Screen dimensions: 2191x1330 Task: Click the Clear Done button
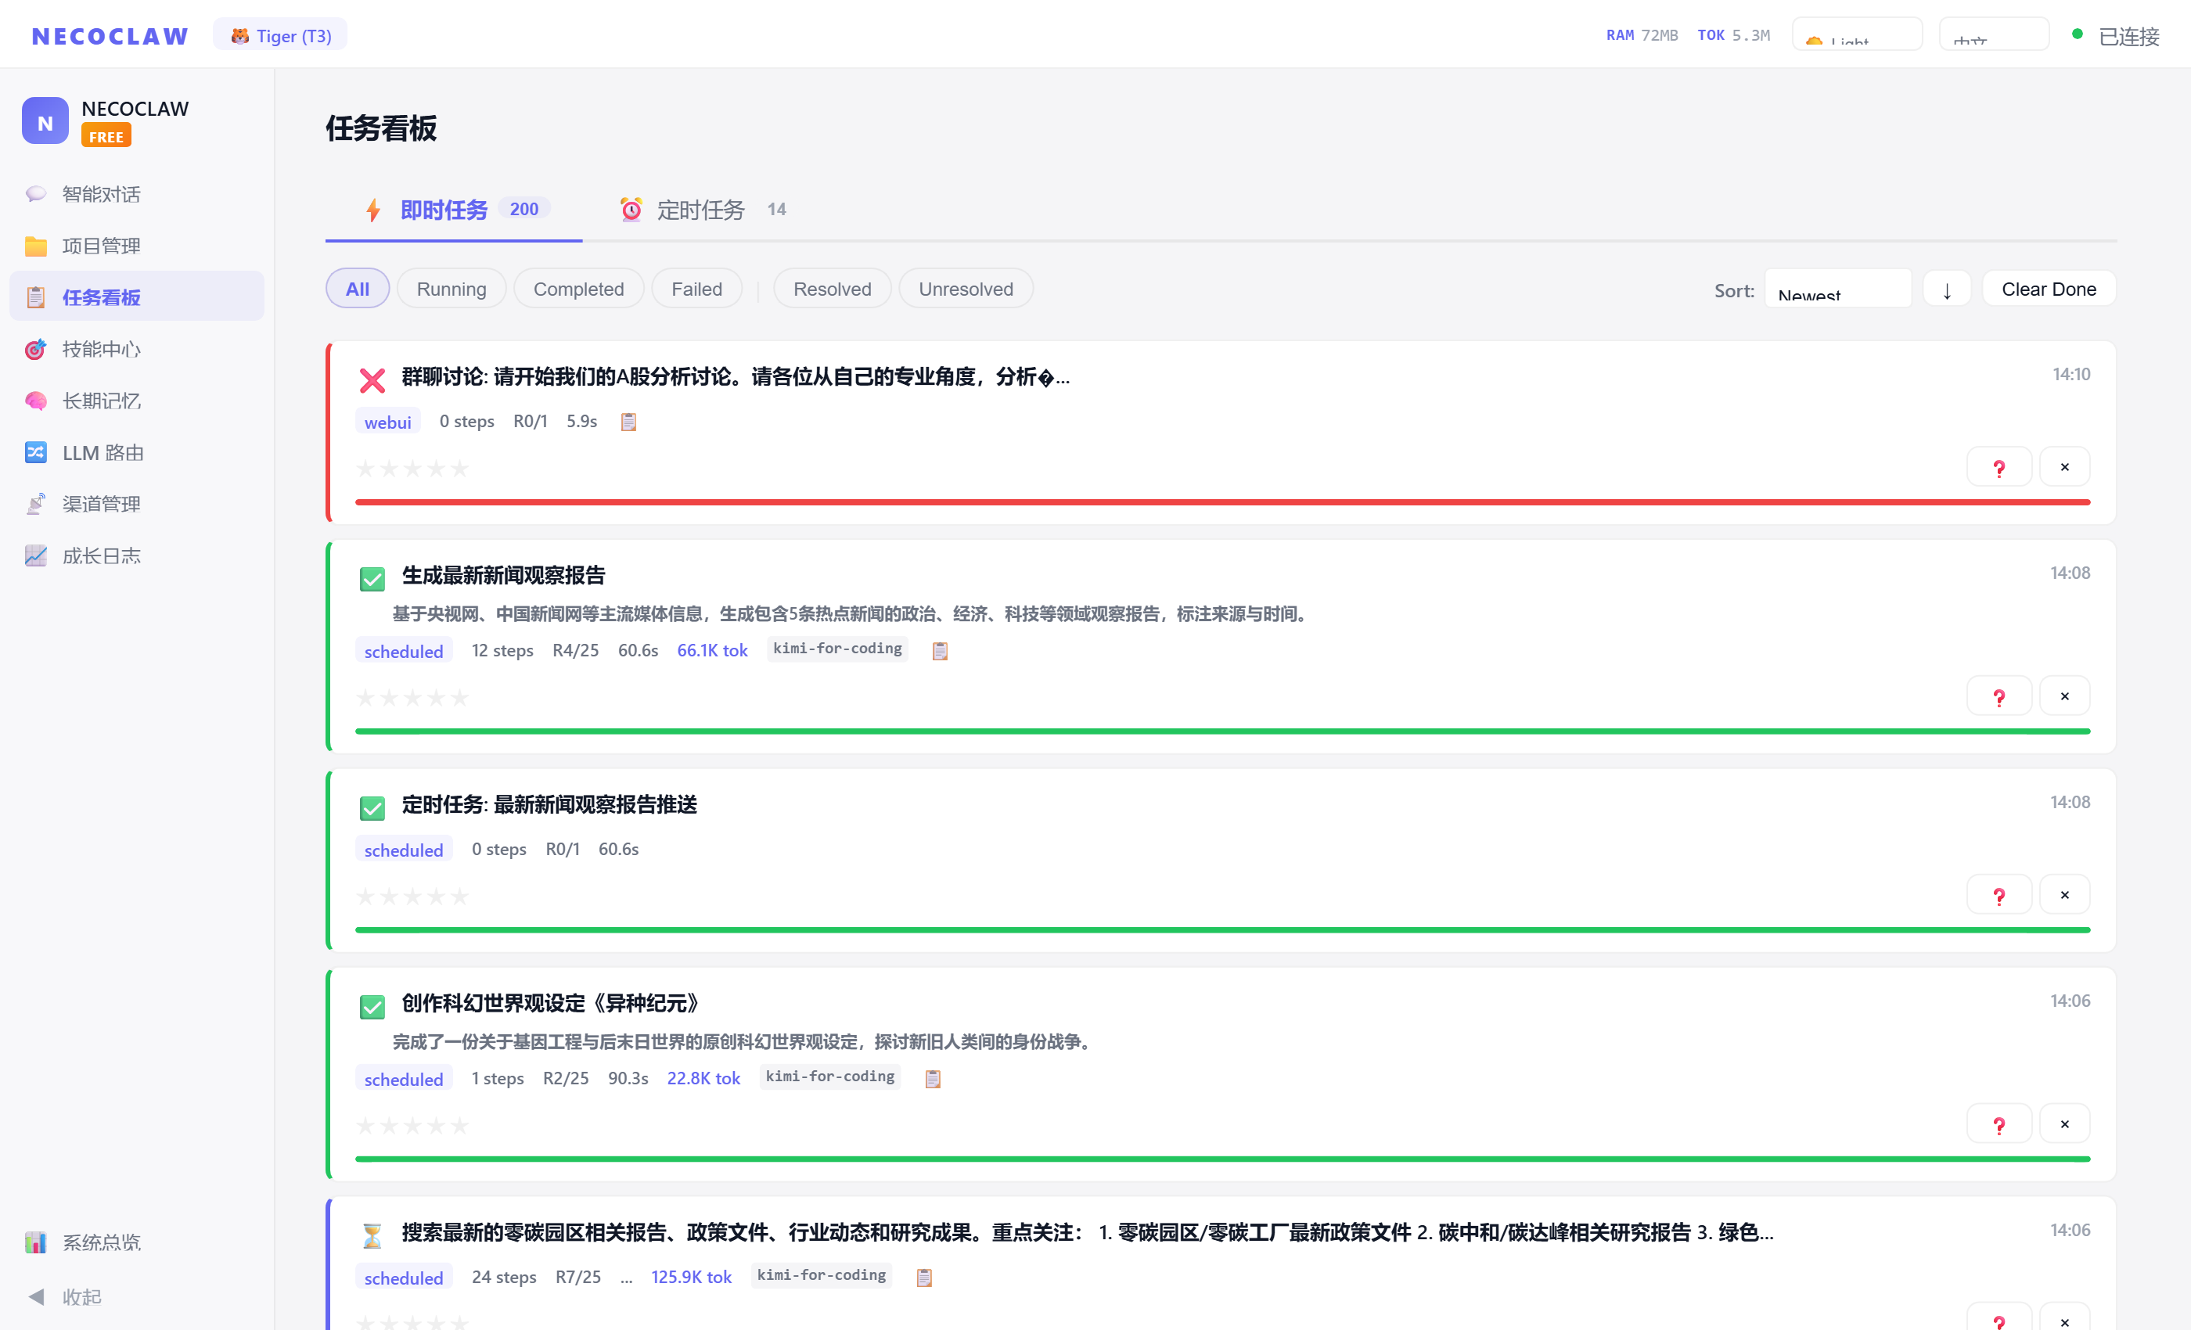coord(2048,289)
